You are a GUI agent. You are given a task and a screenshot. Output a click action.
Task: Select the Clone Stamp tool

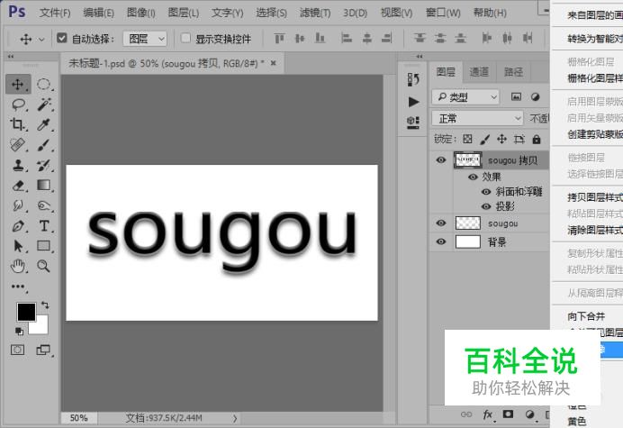[x=18, y=165]
